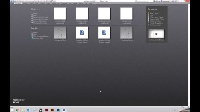
Task: Open the _WedgeCutCorner family thumbnail
Action: tap(126, 32)
